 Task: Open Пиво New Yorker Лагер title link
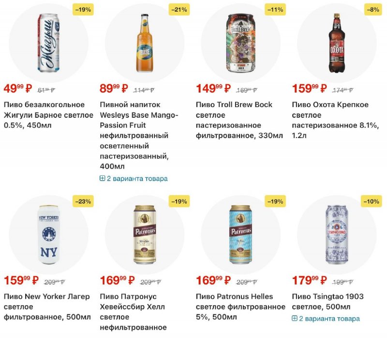[47, 307]
